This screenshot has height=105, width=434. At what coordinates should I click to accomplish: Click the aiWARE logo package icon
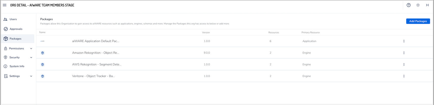point(42,41)
